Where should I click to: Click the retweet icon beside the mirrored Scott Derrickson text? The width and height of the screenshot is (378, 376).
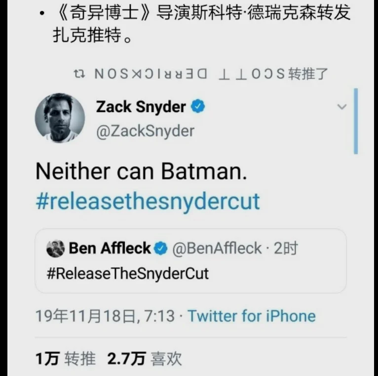78,75
